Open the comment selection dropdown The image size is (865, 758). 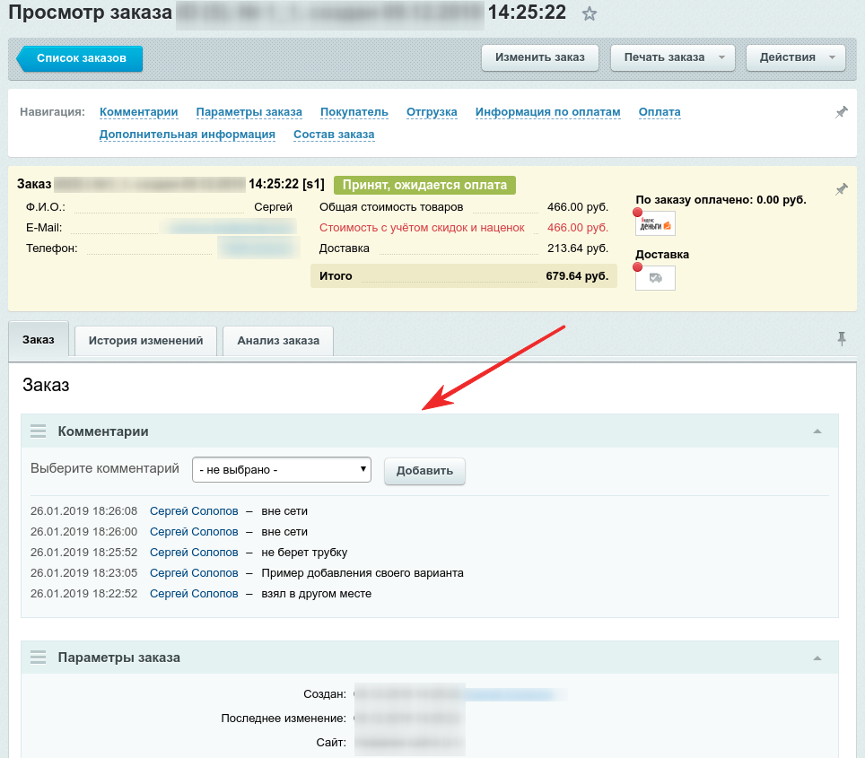[x=282, y=469]
